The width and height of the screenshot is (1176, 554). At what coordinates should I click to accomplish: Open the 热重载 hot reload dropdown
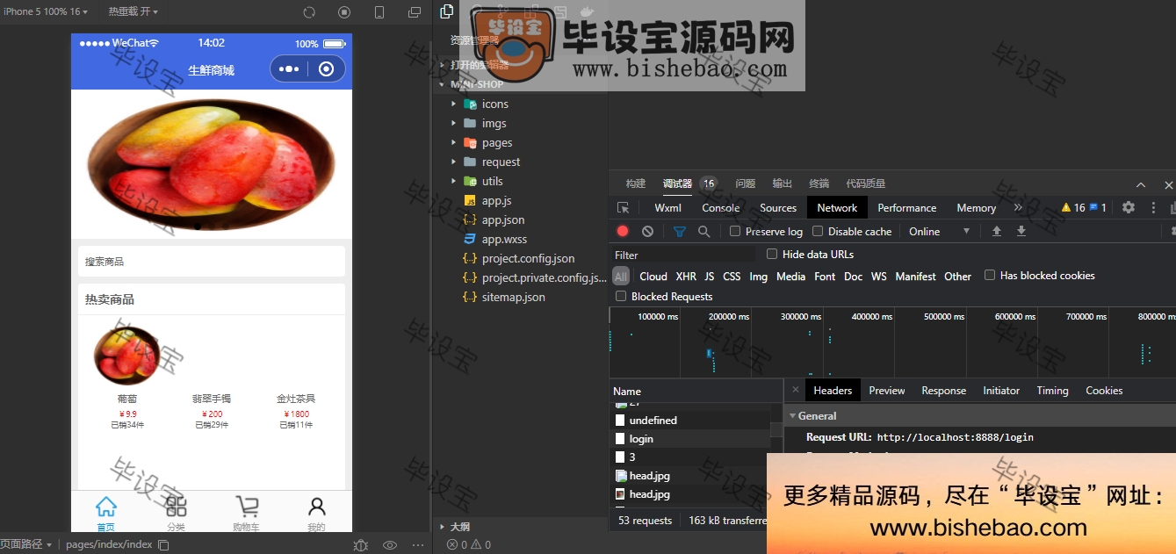[x=133, y=11]
